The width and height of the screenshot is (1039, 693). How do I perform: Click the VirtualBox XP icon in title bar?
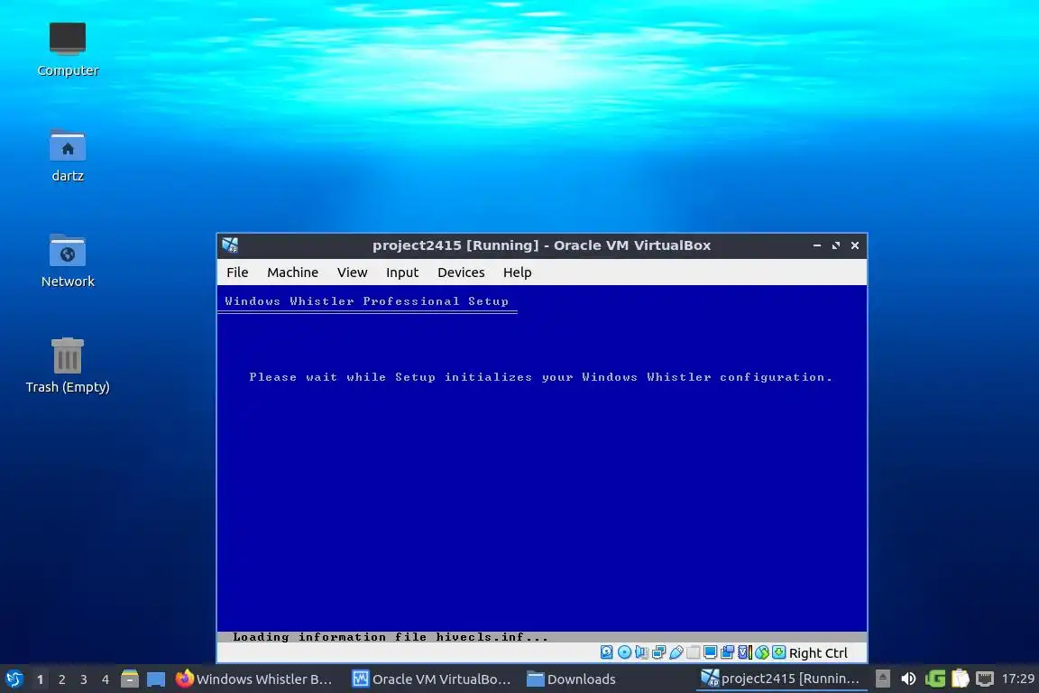(x=230, y=245)
